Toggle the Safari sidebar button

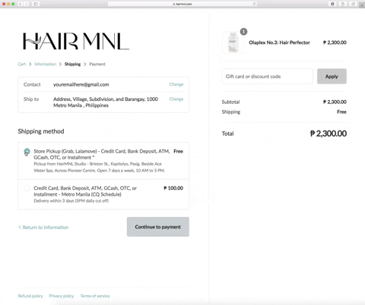point(36,4)
